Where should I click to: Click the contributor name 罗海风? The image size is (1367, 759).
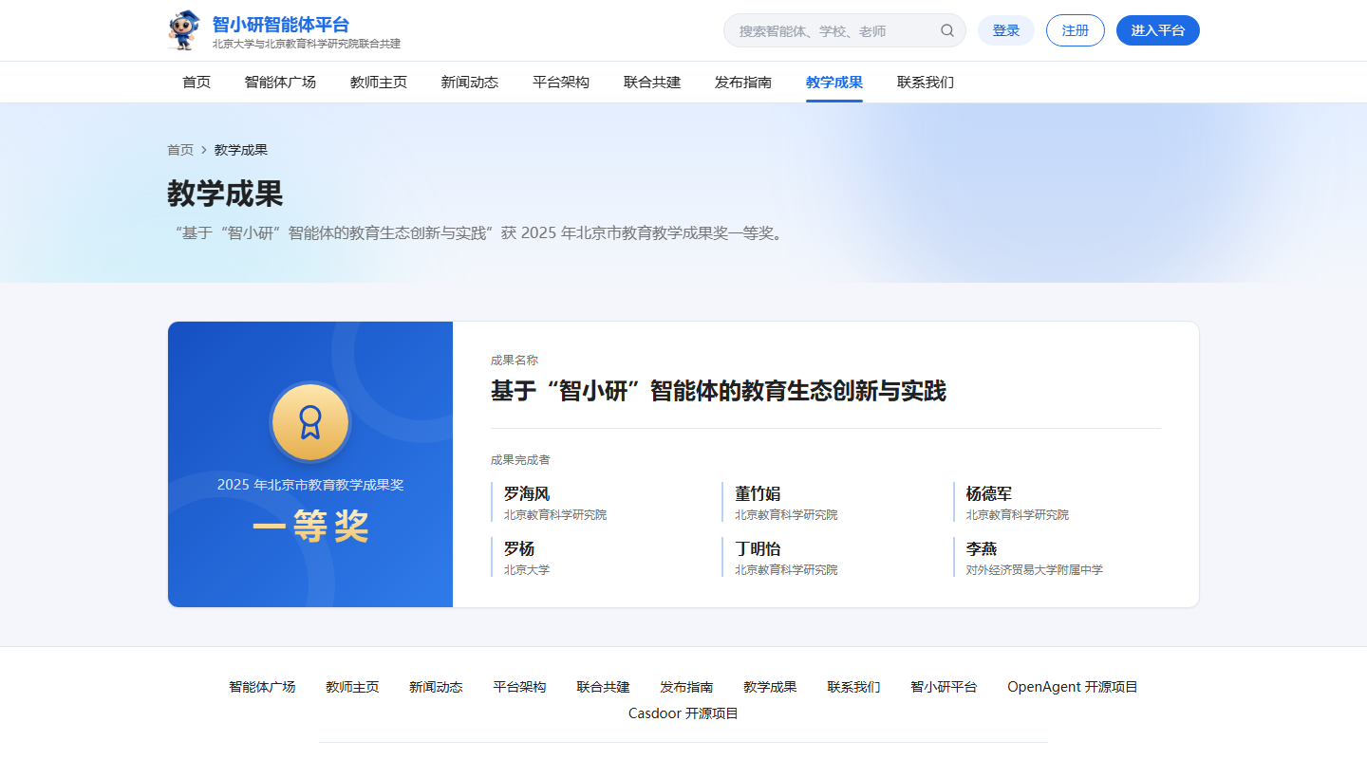click(x=527, y=493)
